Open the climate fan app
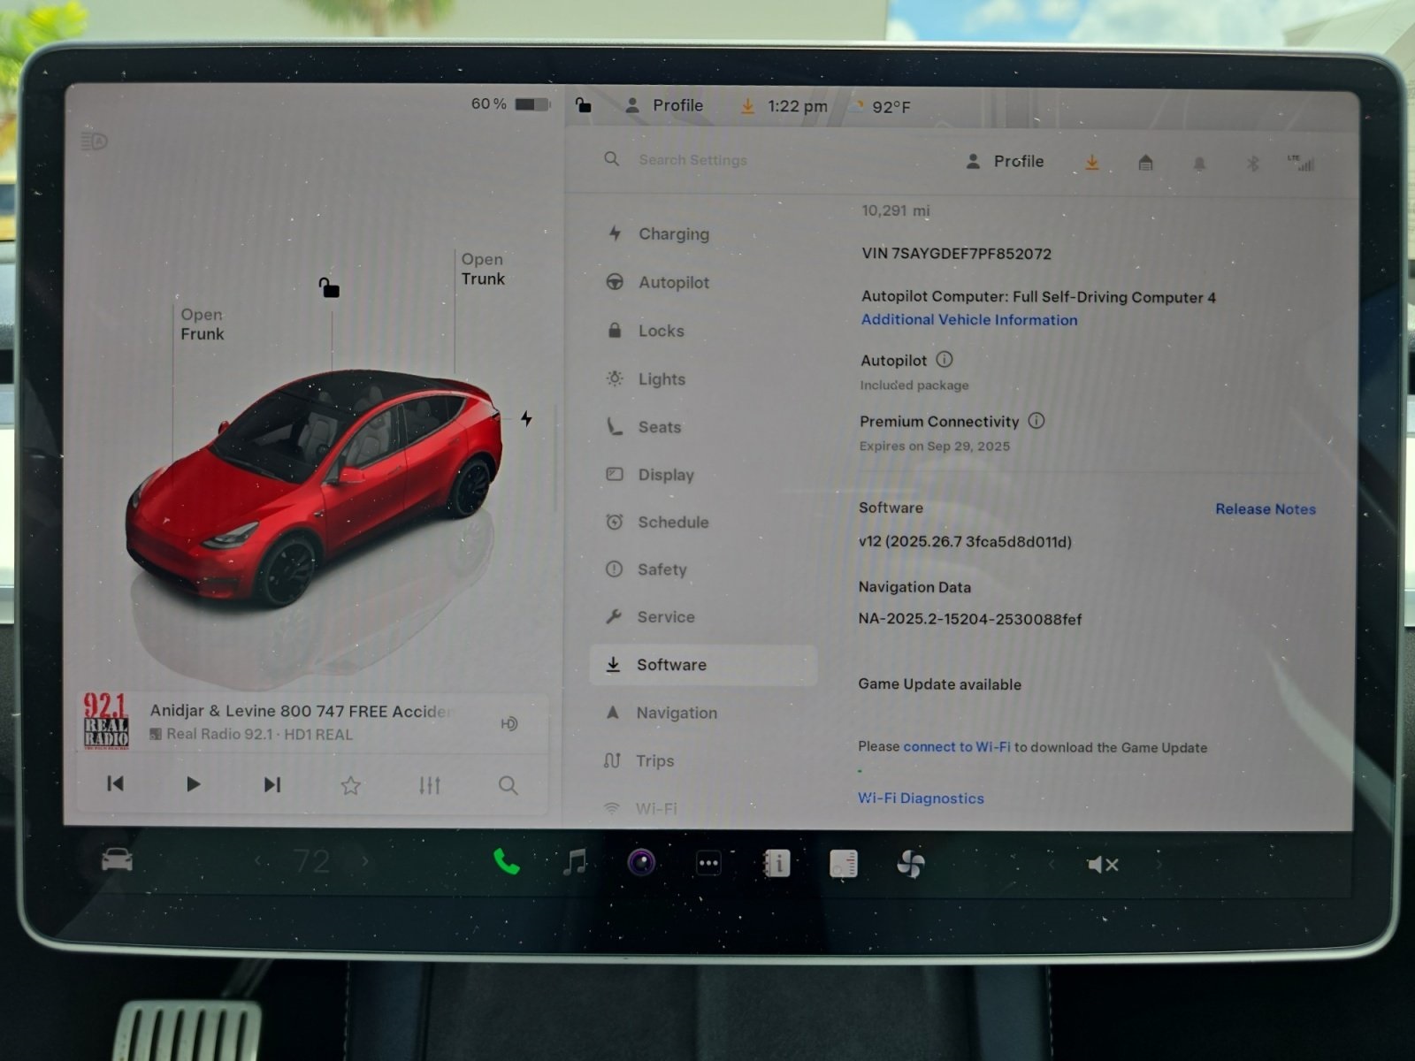Screen dimensions: 1415x1061 pos(911,864)
